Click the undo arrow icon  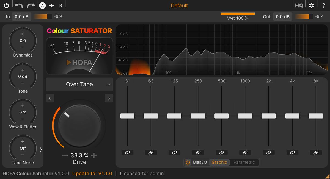[18, 5]
